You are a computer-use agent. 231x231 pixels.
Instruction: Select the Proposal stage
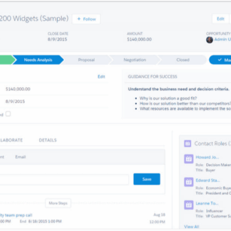86,60
